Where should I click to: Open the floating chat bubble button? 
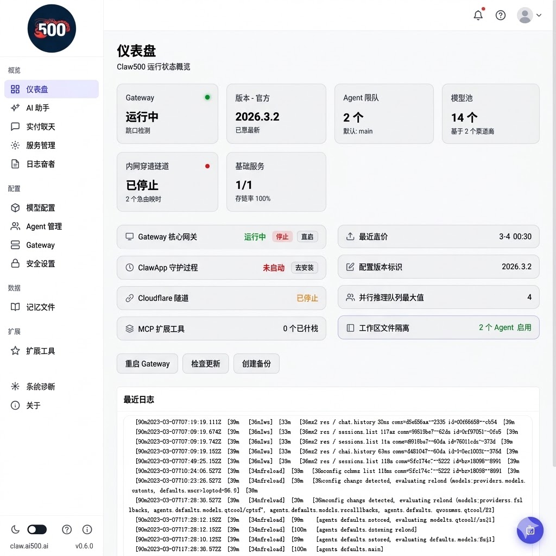(530, 530)
